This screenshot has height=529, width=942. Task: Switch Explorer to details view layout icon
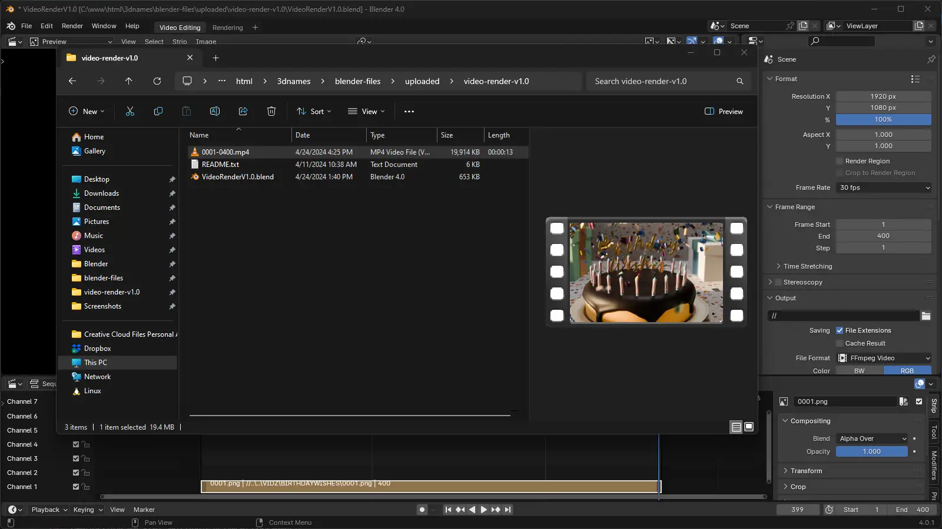pos(736,427)
